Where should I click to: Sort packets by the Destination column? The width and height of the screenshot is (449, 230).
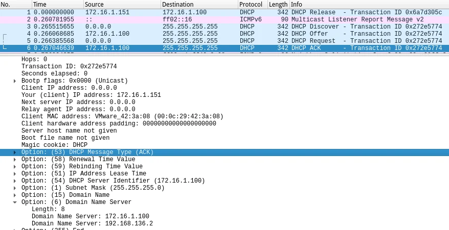pos(199,4)
